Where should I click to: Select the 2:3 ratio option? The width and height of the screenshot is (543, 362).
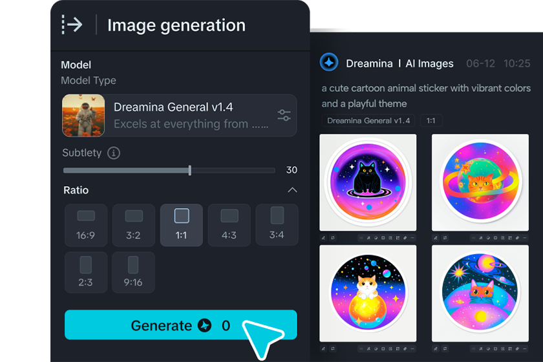(86, 272)
